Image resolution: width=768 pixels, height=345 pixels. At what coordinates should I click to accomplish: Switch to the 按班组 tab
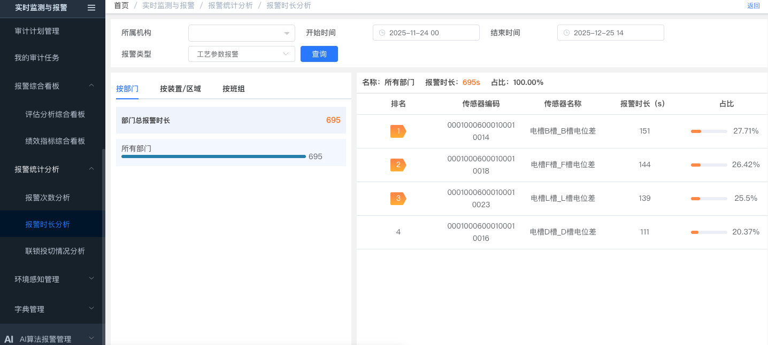[x=234, y=89]
